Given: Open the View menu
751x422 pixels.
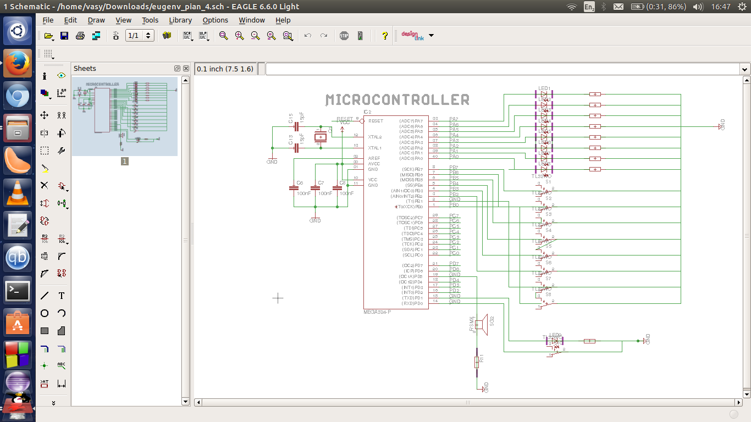Looking at the screenshot, I should pyautogui.click(x=123, y=20).
